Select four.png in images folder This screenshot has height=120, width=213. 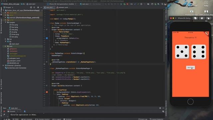14,27
